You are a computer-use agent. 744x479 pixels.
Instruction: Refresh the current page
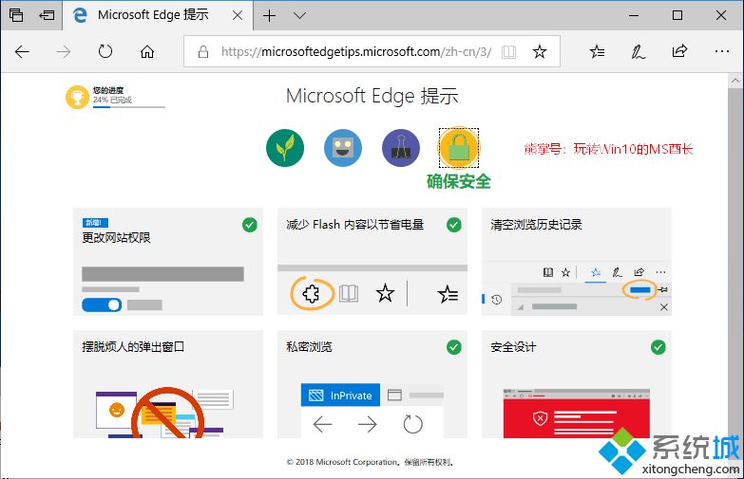pos(105,51)
